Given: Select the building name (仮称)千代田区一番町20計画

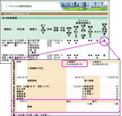Looking at the screenshot, I should [8, 58].
